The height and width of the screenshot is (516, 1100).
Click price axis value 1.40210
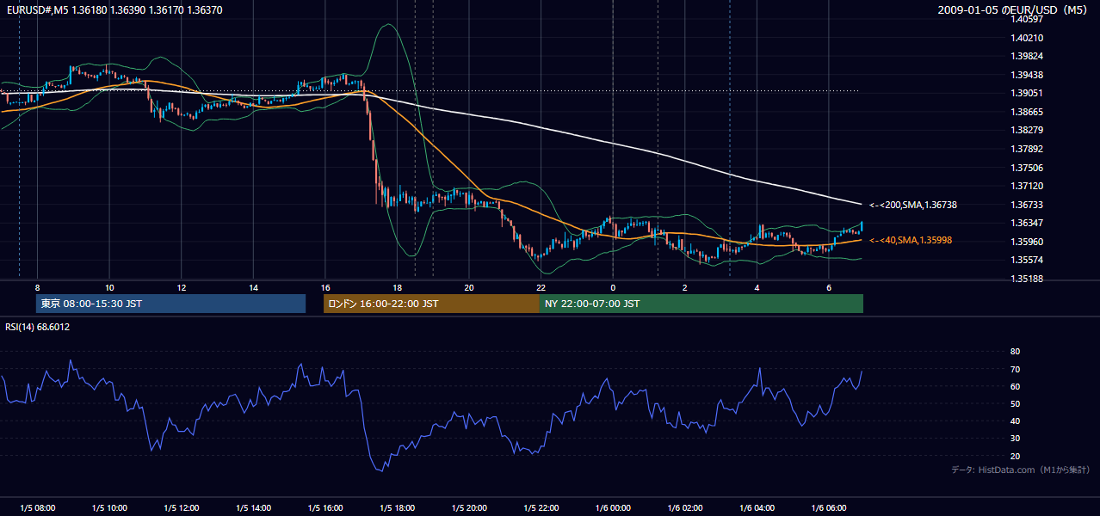pos(1027,38)
